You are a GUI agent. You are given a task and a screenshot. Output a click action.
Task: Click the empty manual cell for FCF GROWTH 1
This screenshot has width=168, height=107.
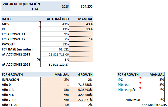(x=81, y=34)
